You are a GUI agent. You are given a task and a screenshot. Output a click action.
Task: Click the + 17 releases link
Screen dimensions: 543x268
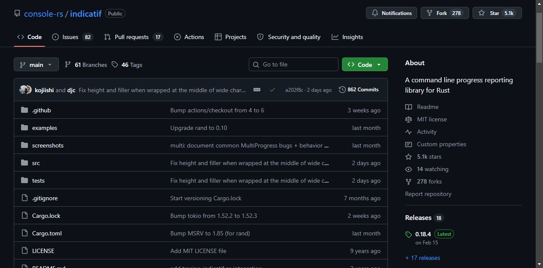coord(423,258)
